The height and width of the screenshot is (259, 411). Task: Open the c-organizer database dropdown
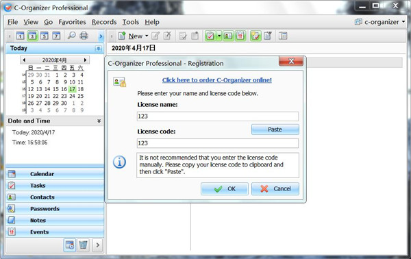pyautogui.click(x=379, y=22)
